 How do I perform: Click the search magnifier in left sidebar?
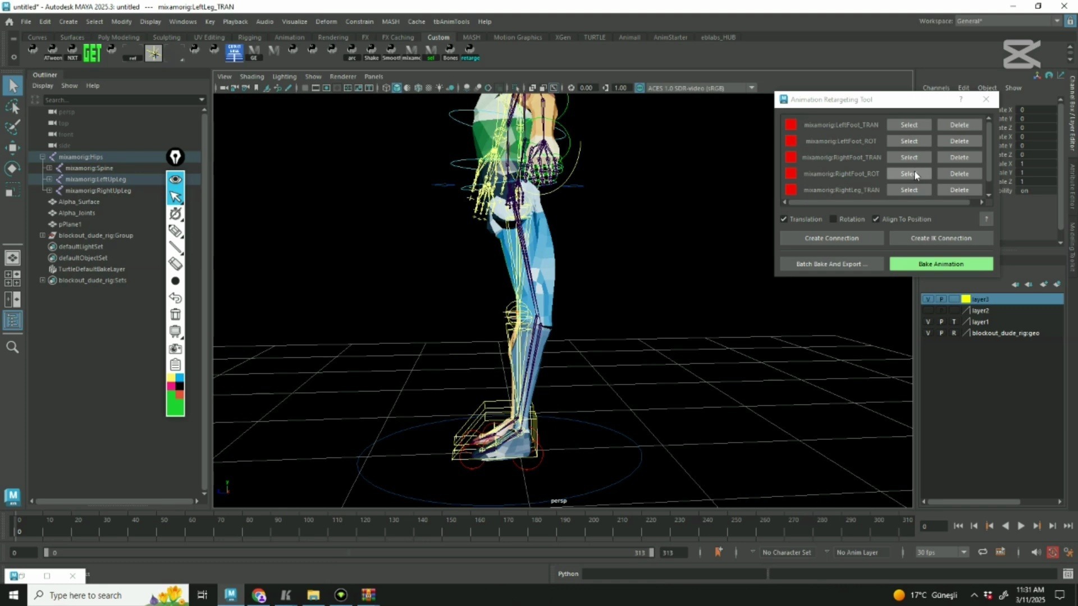(12, 347)
